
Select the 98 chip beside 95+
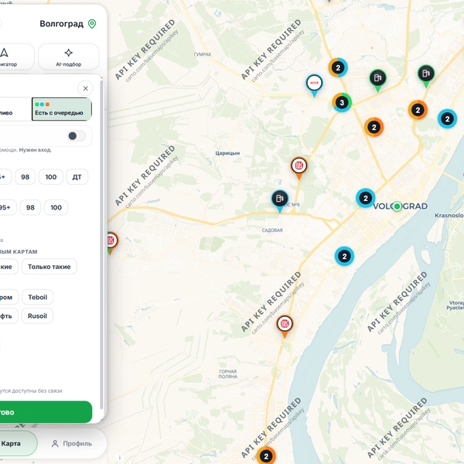tap(30, 207)
